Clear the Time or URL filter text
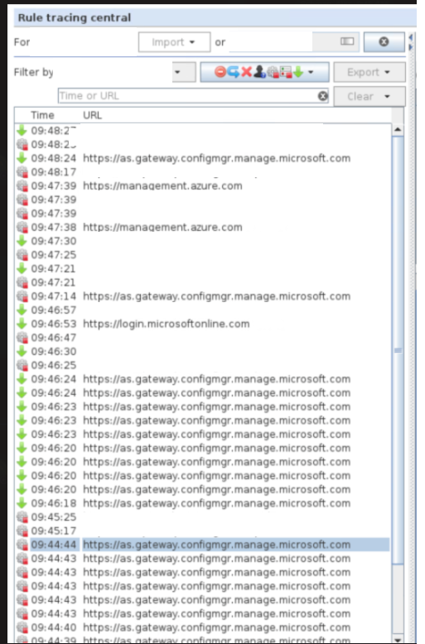425x644 pixels. (x=323, y=96)
